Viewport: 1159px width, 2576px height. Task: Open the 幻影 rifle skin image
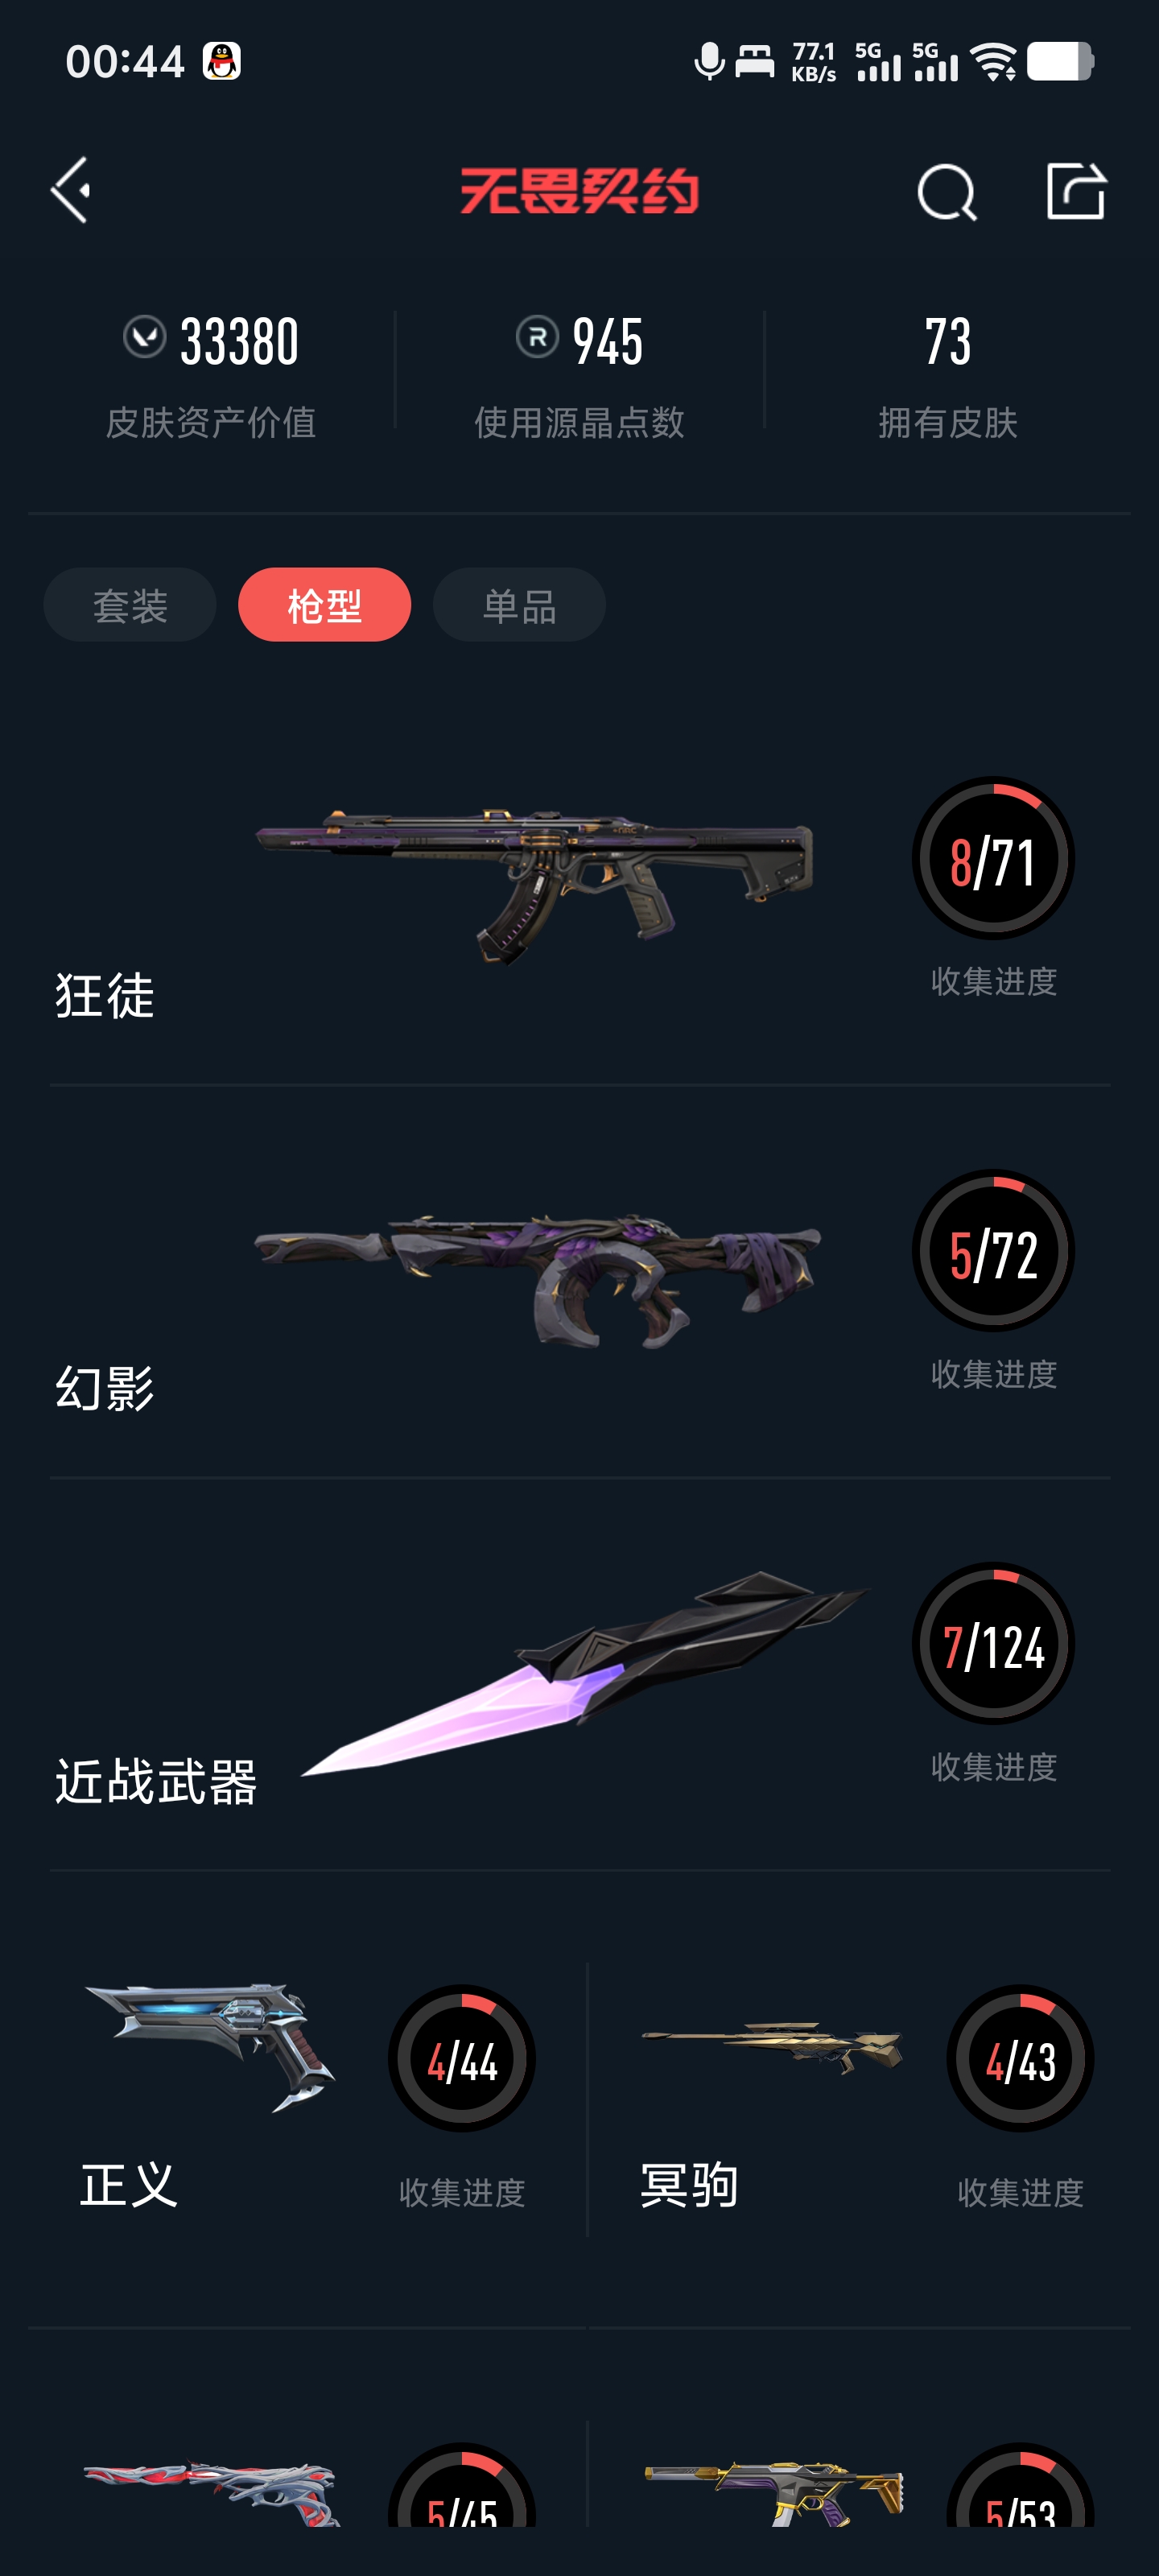pos(537,1279)
